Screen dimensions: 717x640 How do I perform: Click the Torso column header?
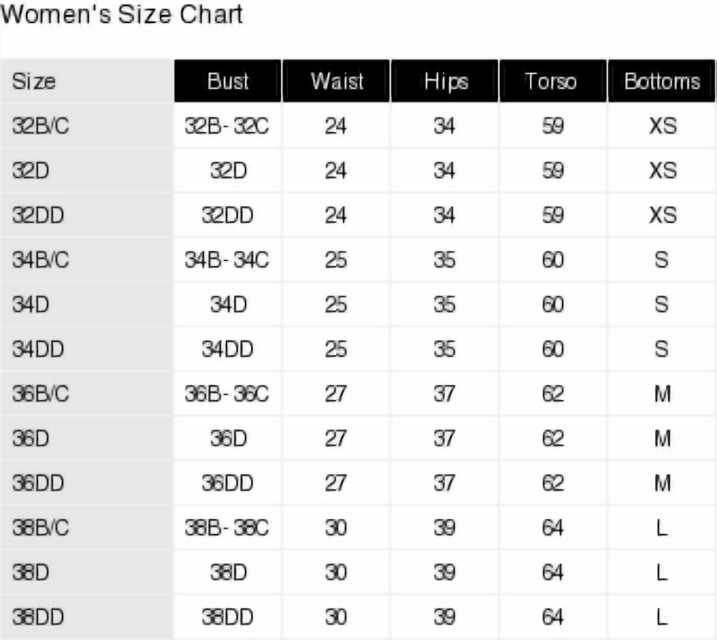pos(553,81)
